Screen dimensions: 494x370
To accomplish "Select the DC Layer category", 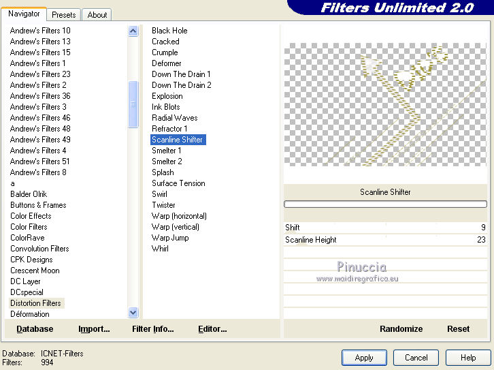I will 25,281.
